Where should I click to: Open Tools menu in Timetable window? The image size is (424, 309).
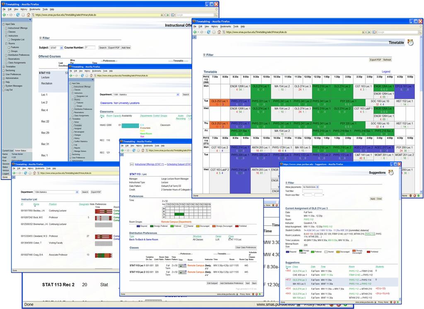[x=236, y=26]
